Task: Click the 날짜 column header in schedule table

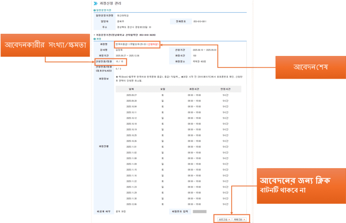Action: pyautogui.click(x=131, y=89)
